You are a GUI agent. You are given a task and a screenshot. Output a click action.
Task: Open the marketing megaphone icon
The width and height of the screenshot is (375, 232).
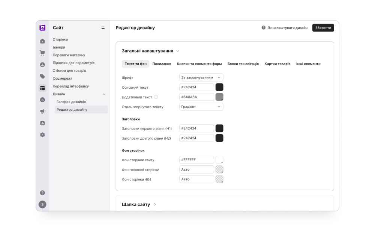[42, 111]
